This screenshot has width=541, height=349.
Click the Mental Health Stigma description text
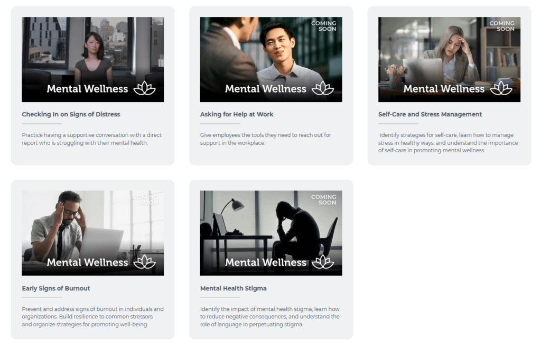pyautogui.click(x=269, y=317)
